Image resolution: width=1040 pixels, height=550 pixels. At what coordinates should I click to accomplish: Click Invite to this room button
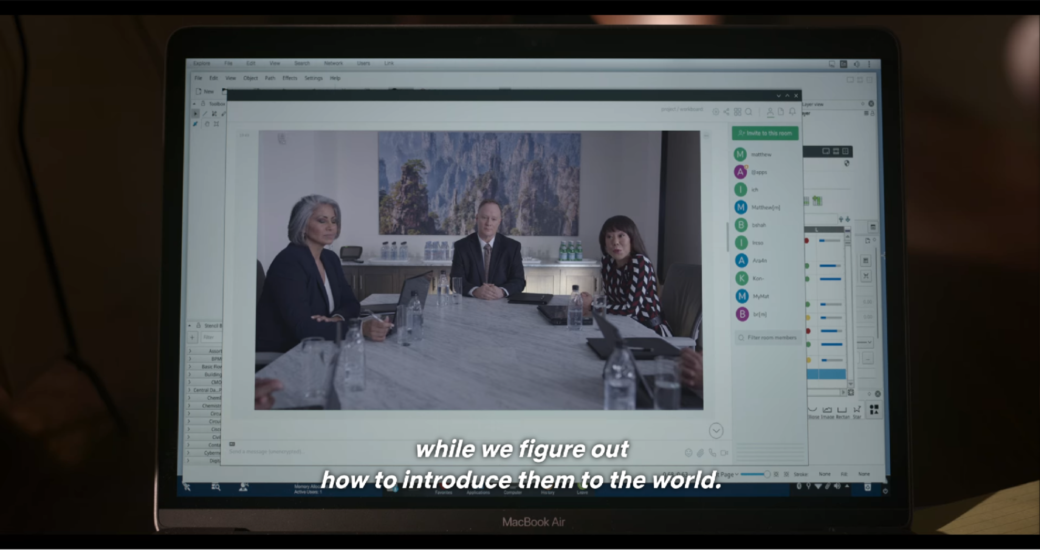click(x=765, y=133)
